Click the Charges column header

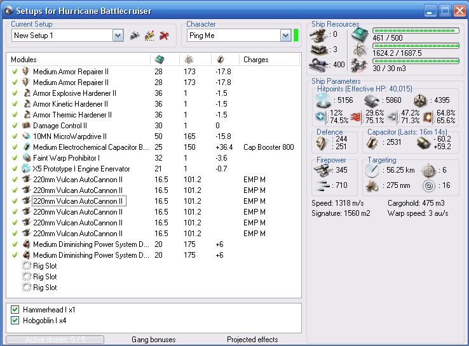point(256,60)
